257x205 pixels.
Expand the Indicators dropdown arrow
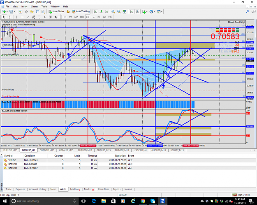tap(147, 12)
